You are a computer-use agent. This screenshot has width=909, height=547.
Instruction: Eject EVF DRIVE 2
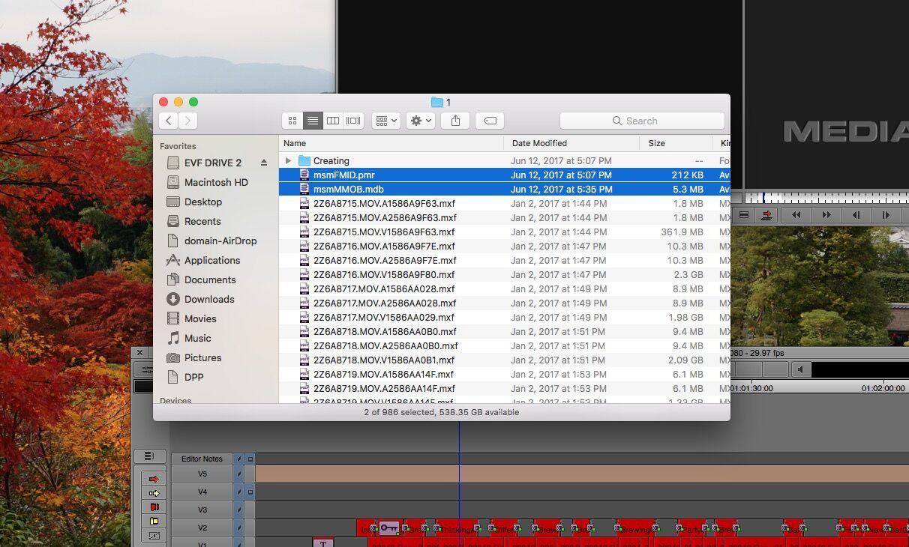coord(264,163)
